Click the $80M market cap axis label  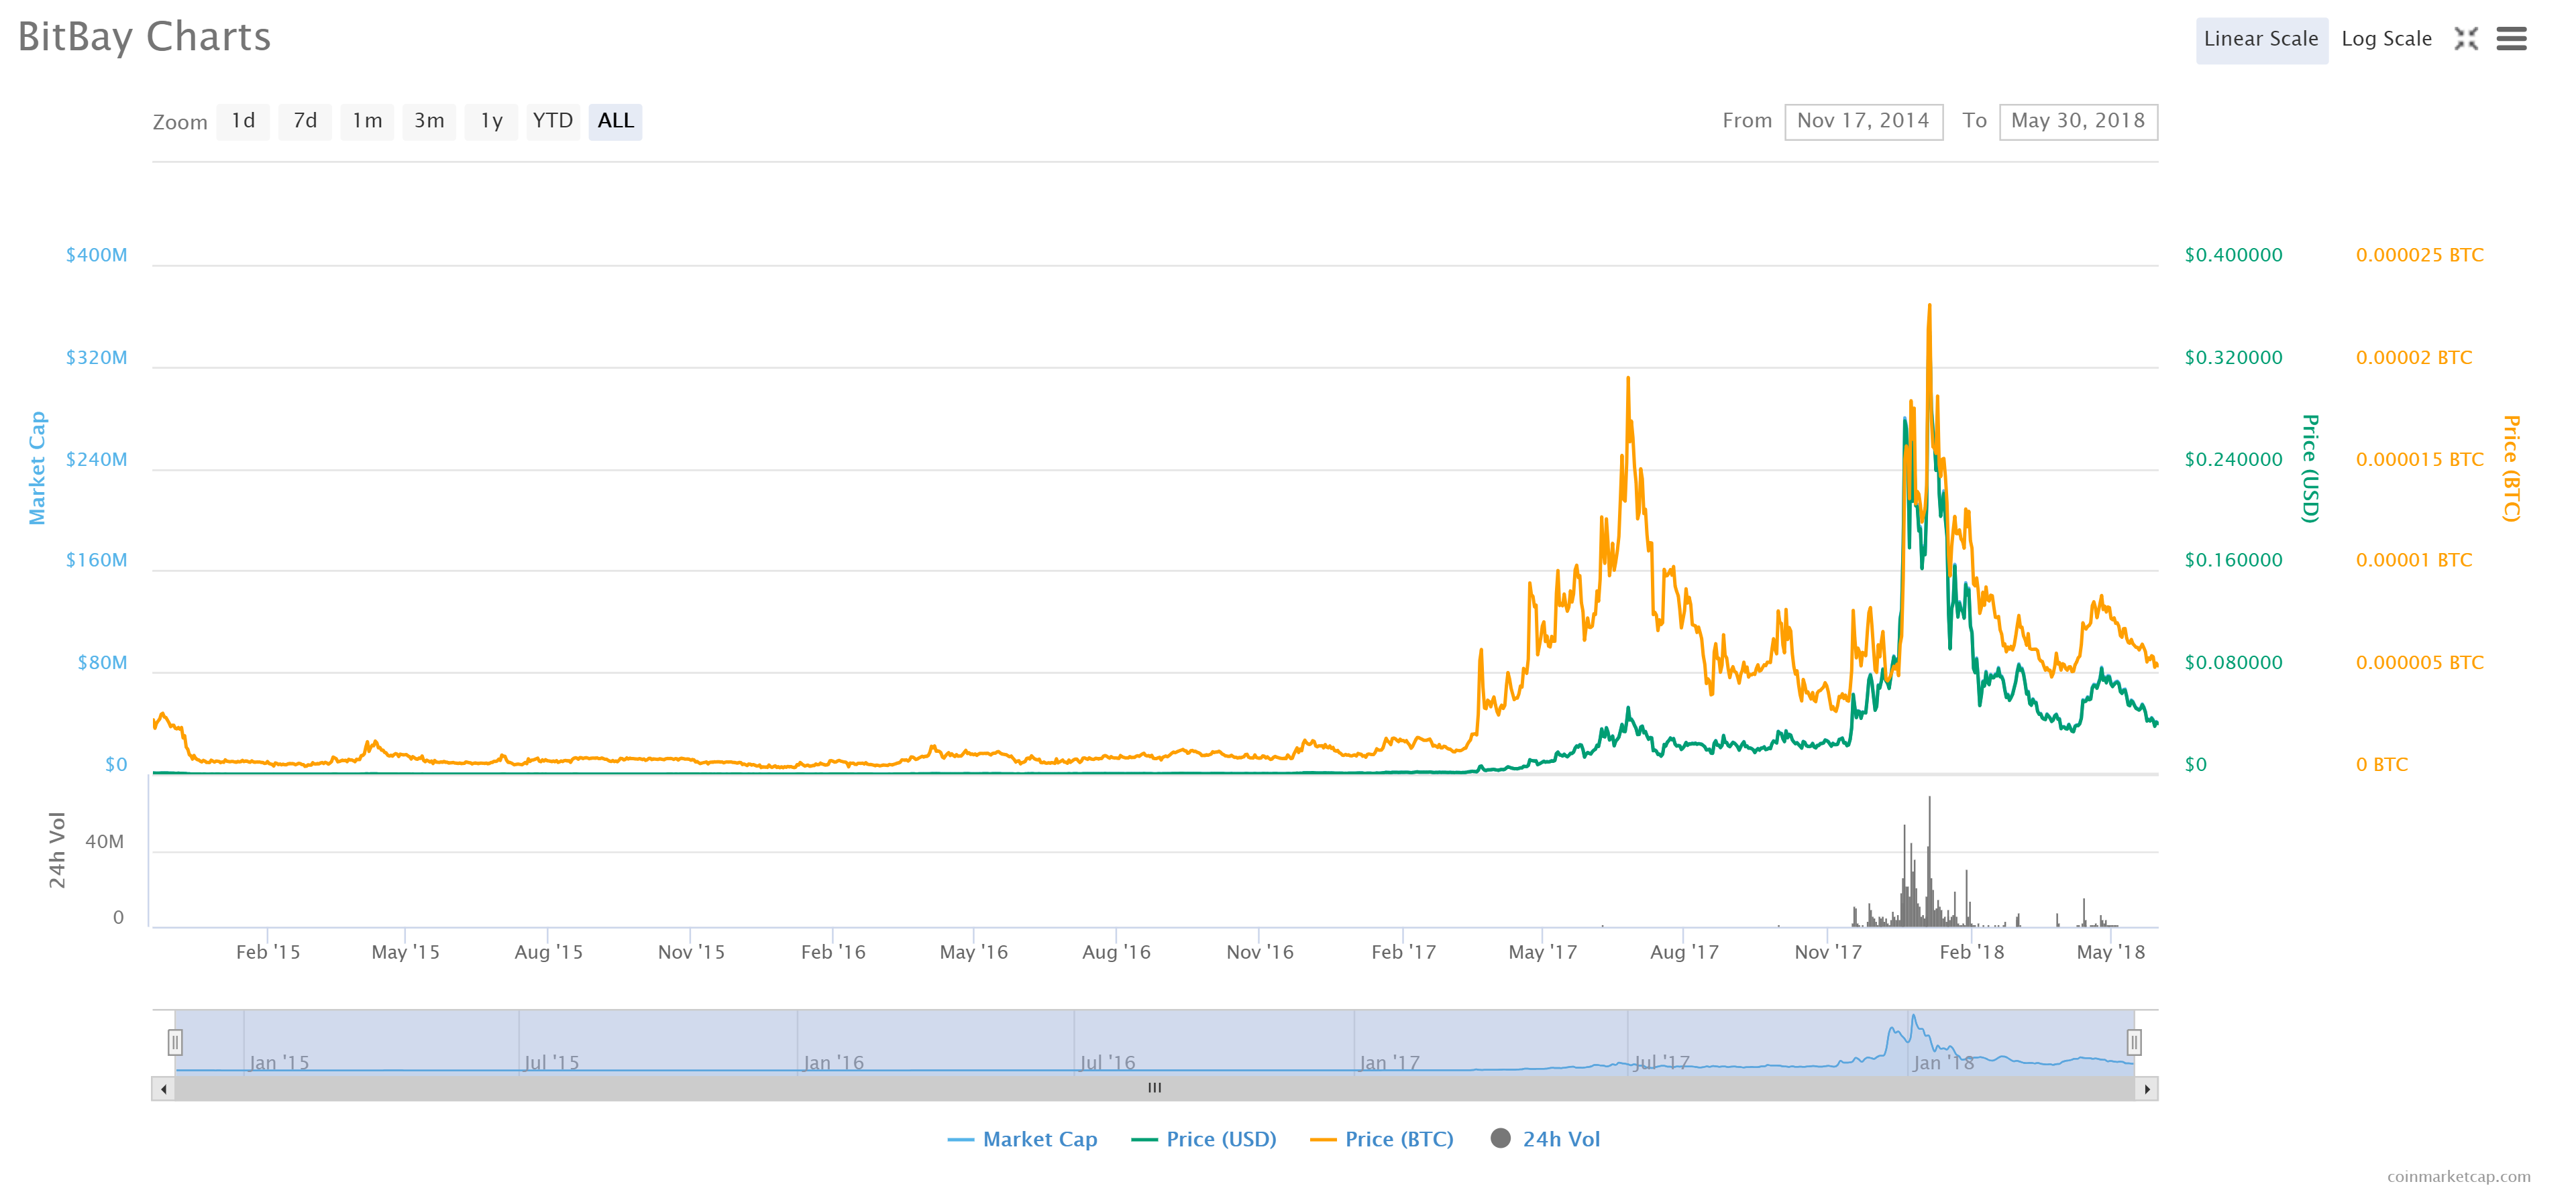[x=102, y=662]
